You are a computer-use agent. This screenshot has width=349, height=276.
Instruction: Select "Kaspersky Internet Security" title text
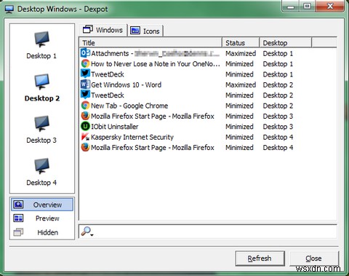pyautogui.click(x=132, y=137)
